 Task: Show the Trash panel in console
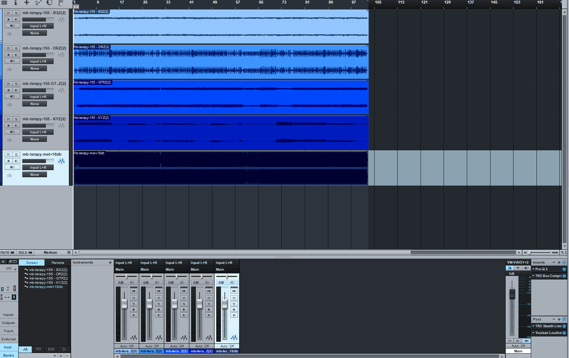pos(8,331)
